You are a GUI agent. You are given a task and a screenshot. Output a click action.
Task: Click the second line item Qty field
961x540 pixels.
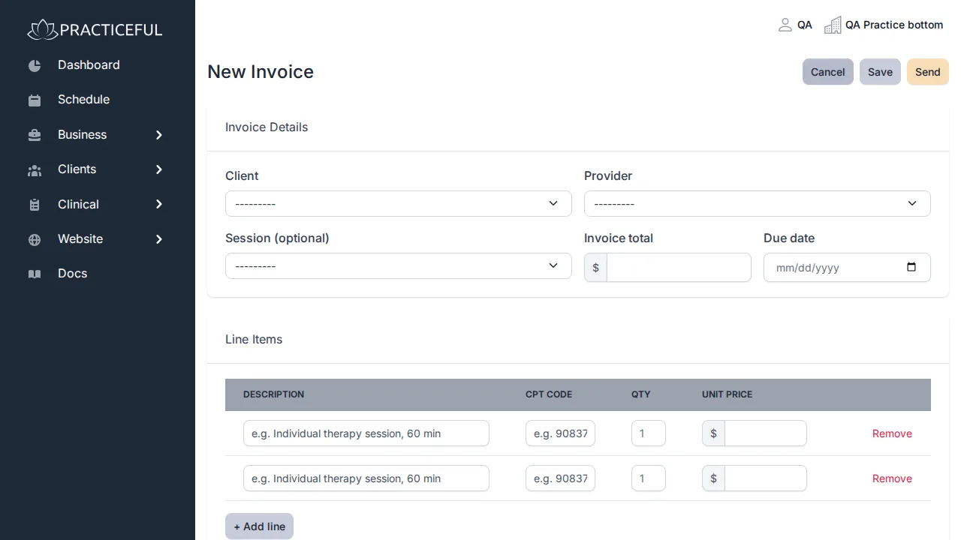point(649,478)
